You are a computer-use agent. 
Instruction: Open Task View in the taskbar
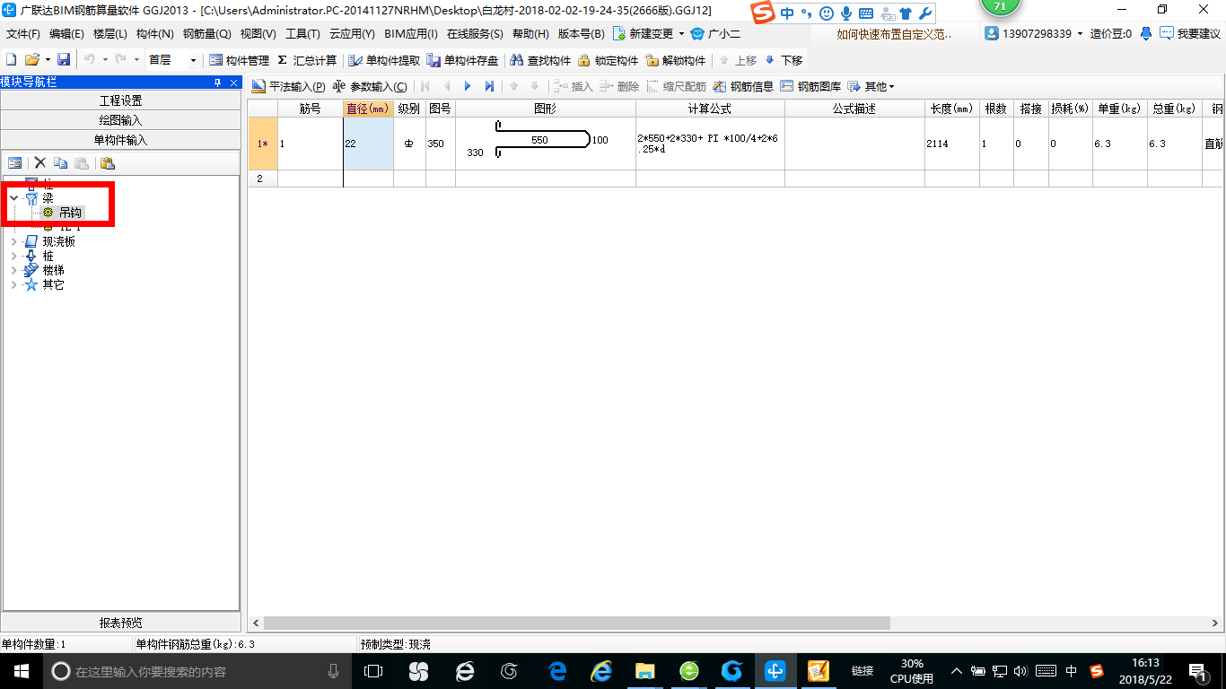pyautogui.click(x=373, y=670)
